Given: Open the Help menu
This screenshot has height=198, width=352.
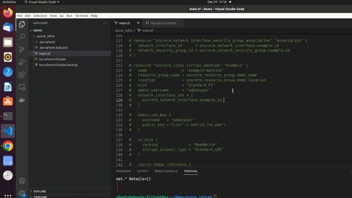Looking at the screenshot, I should click(x=94, y=16).
